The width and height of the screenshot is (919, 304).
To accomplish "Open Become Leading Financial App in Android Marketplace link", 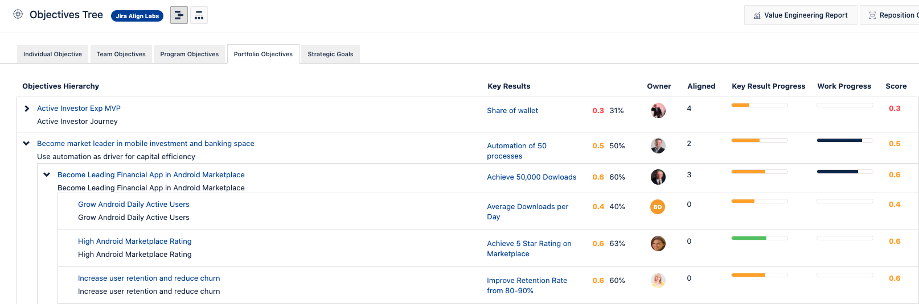I will pyautogui.click(x=151, y=174).
